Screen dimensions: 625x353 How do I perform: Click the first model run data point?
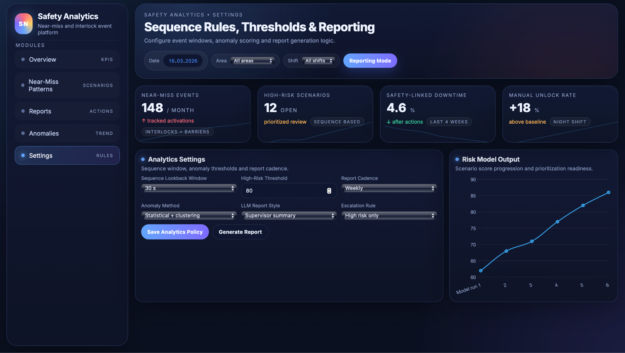tap(481, 271)
